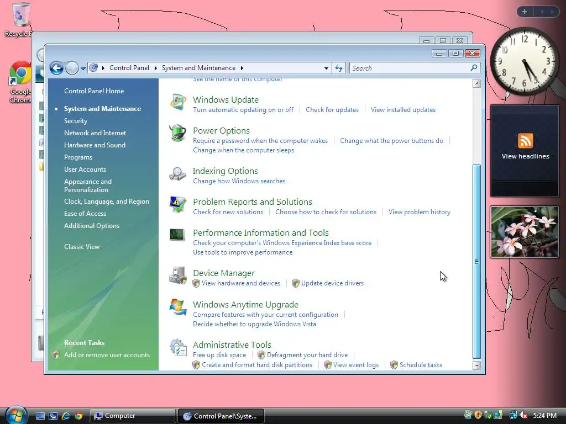Refresh the Control Panel view
The height and width of the screenshot is (424, 566).
pyautogui.click(x=339, y=68)
